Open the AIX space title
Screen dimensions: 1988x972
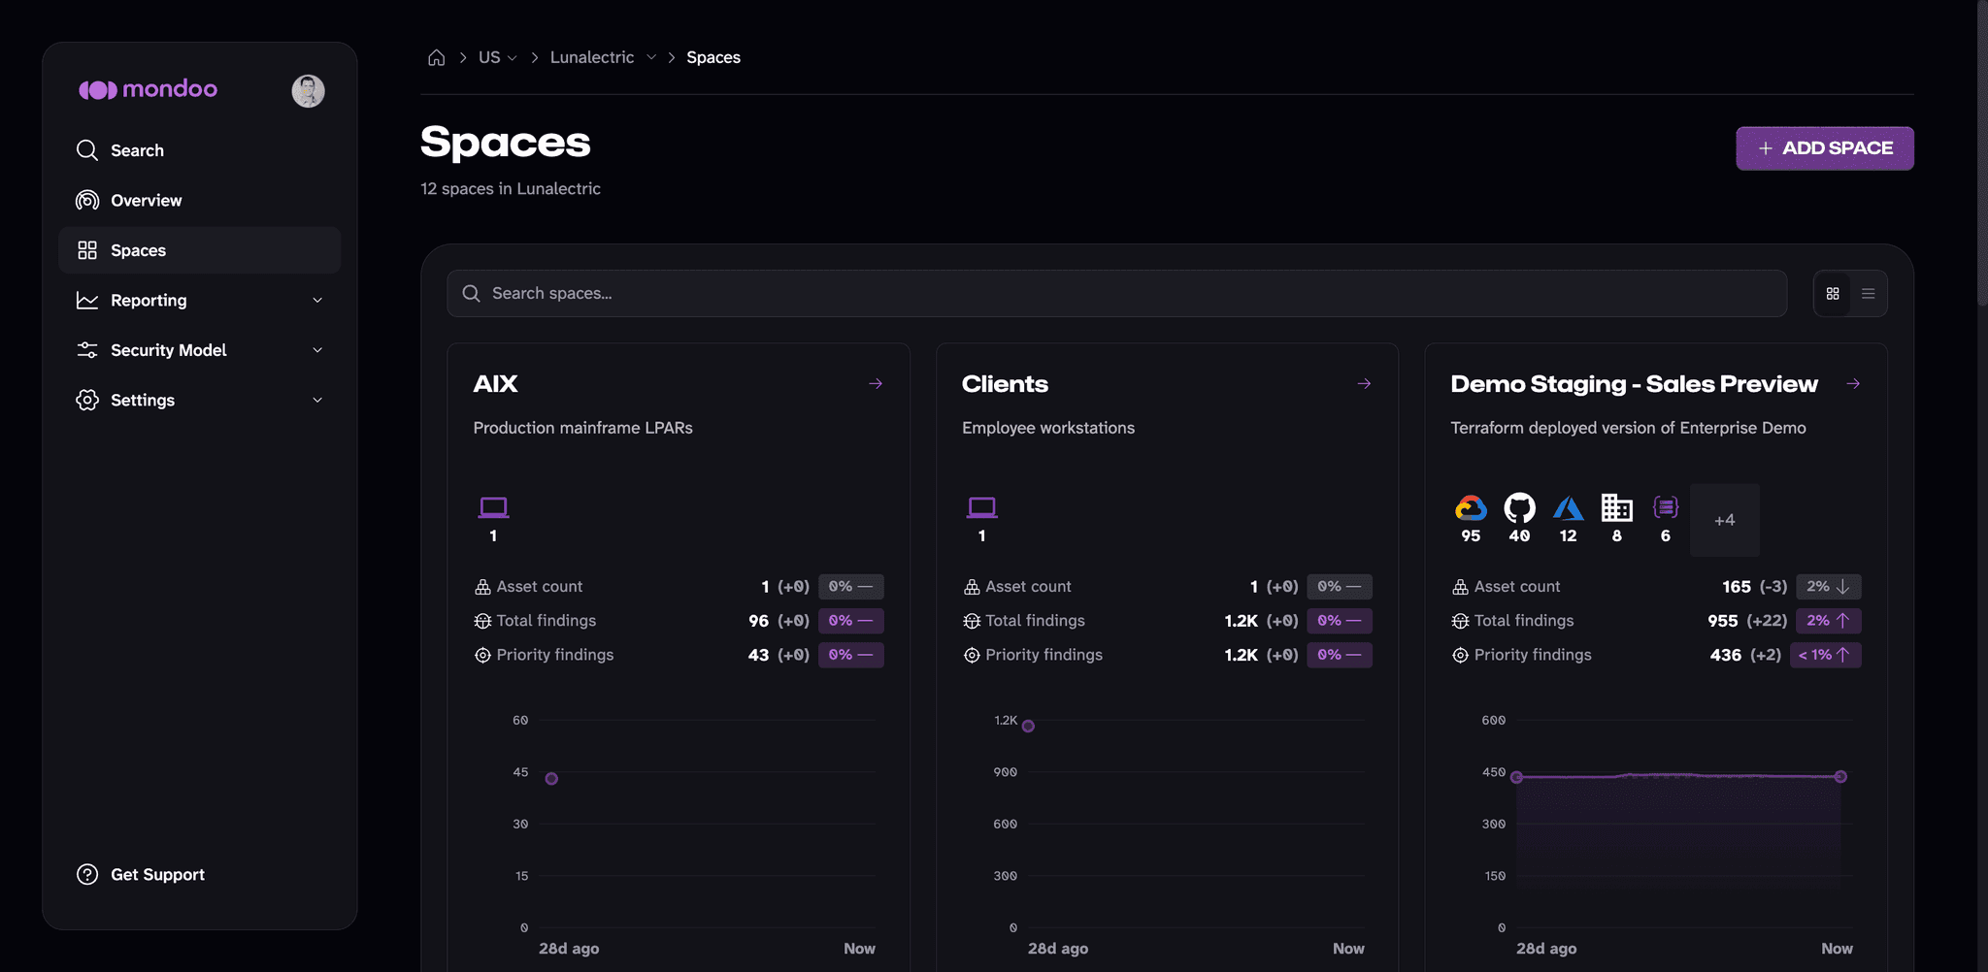point(496,384)
